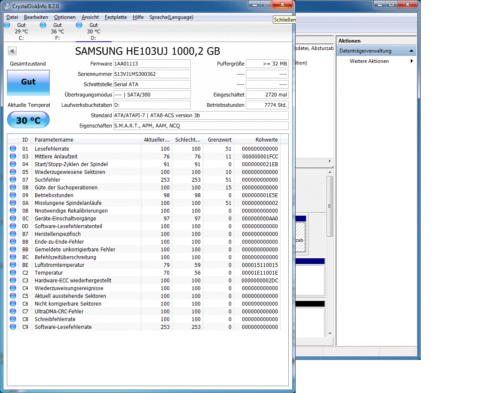The width and height of the screenshot is (495, 393).
Task: Click the Eigenschaften field with S.M.A.R.T.
Action: click(x=201, y=126)
